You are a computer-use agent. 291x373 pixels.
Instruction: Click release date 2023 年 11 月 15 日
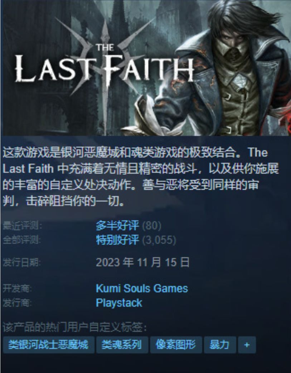[142, 262]
